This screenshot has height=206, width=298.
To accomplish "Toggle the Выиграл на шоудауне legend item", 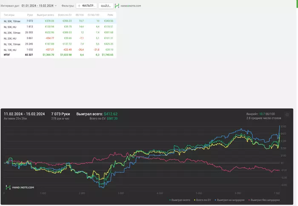I will tap(231, 200).
